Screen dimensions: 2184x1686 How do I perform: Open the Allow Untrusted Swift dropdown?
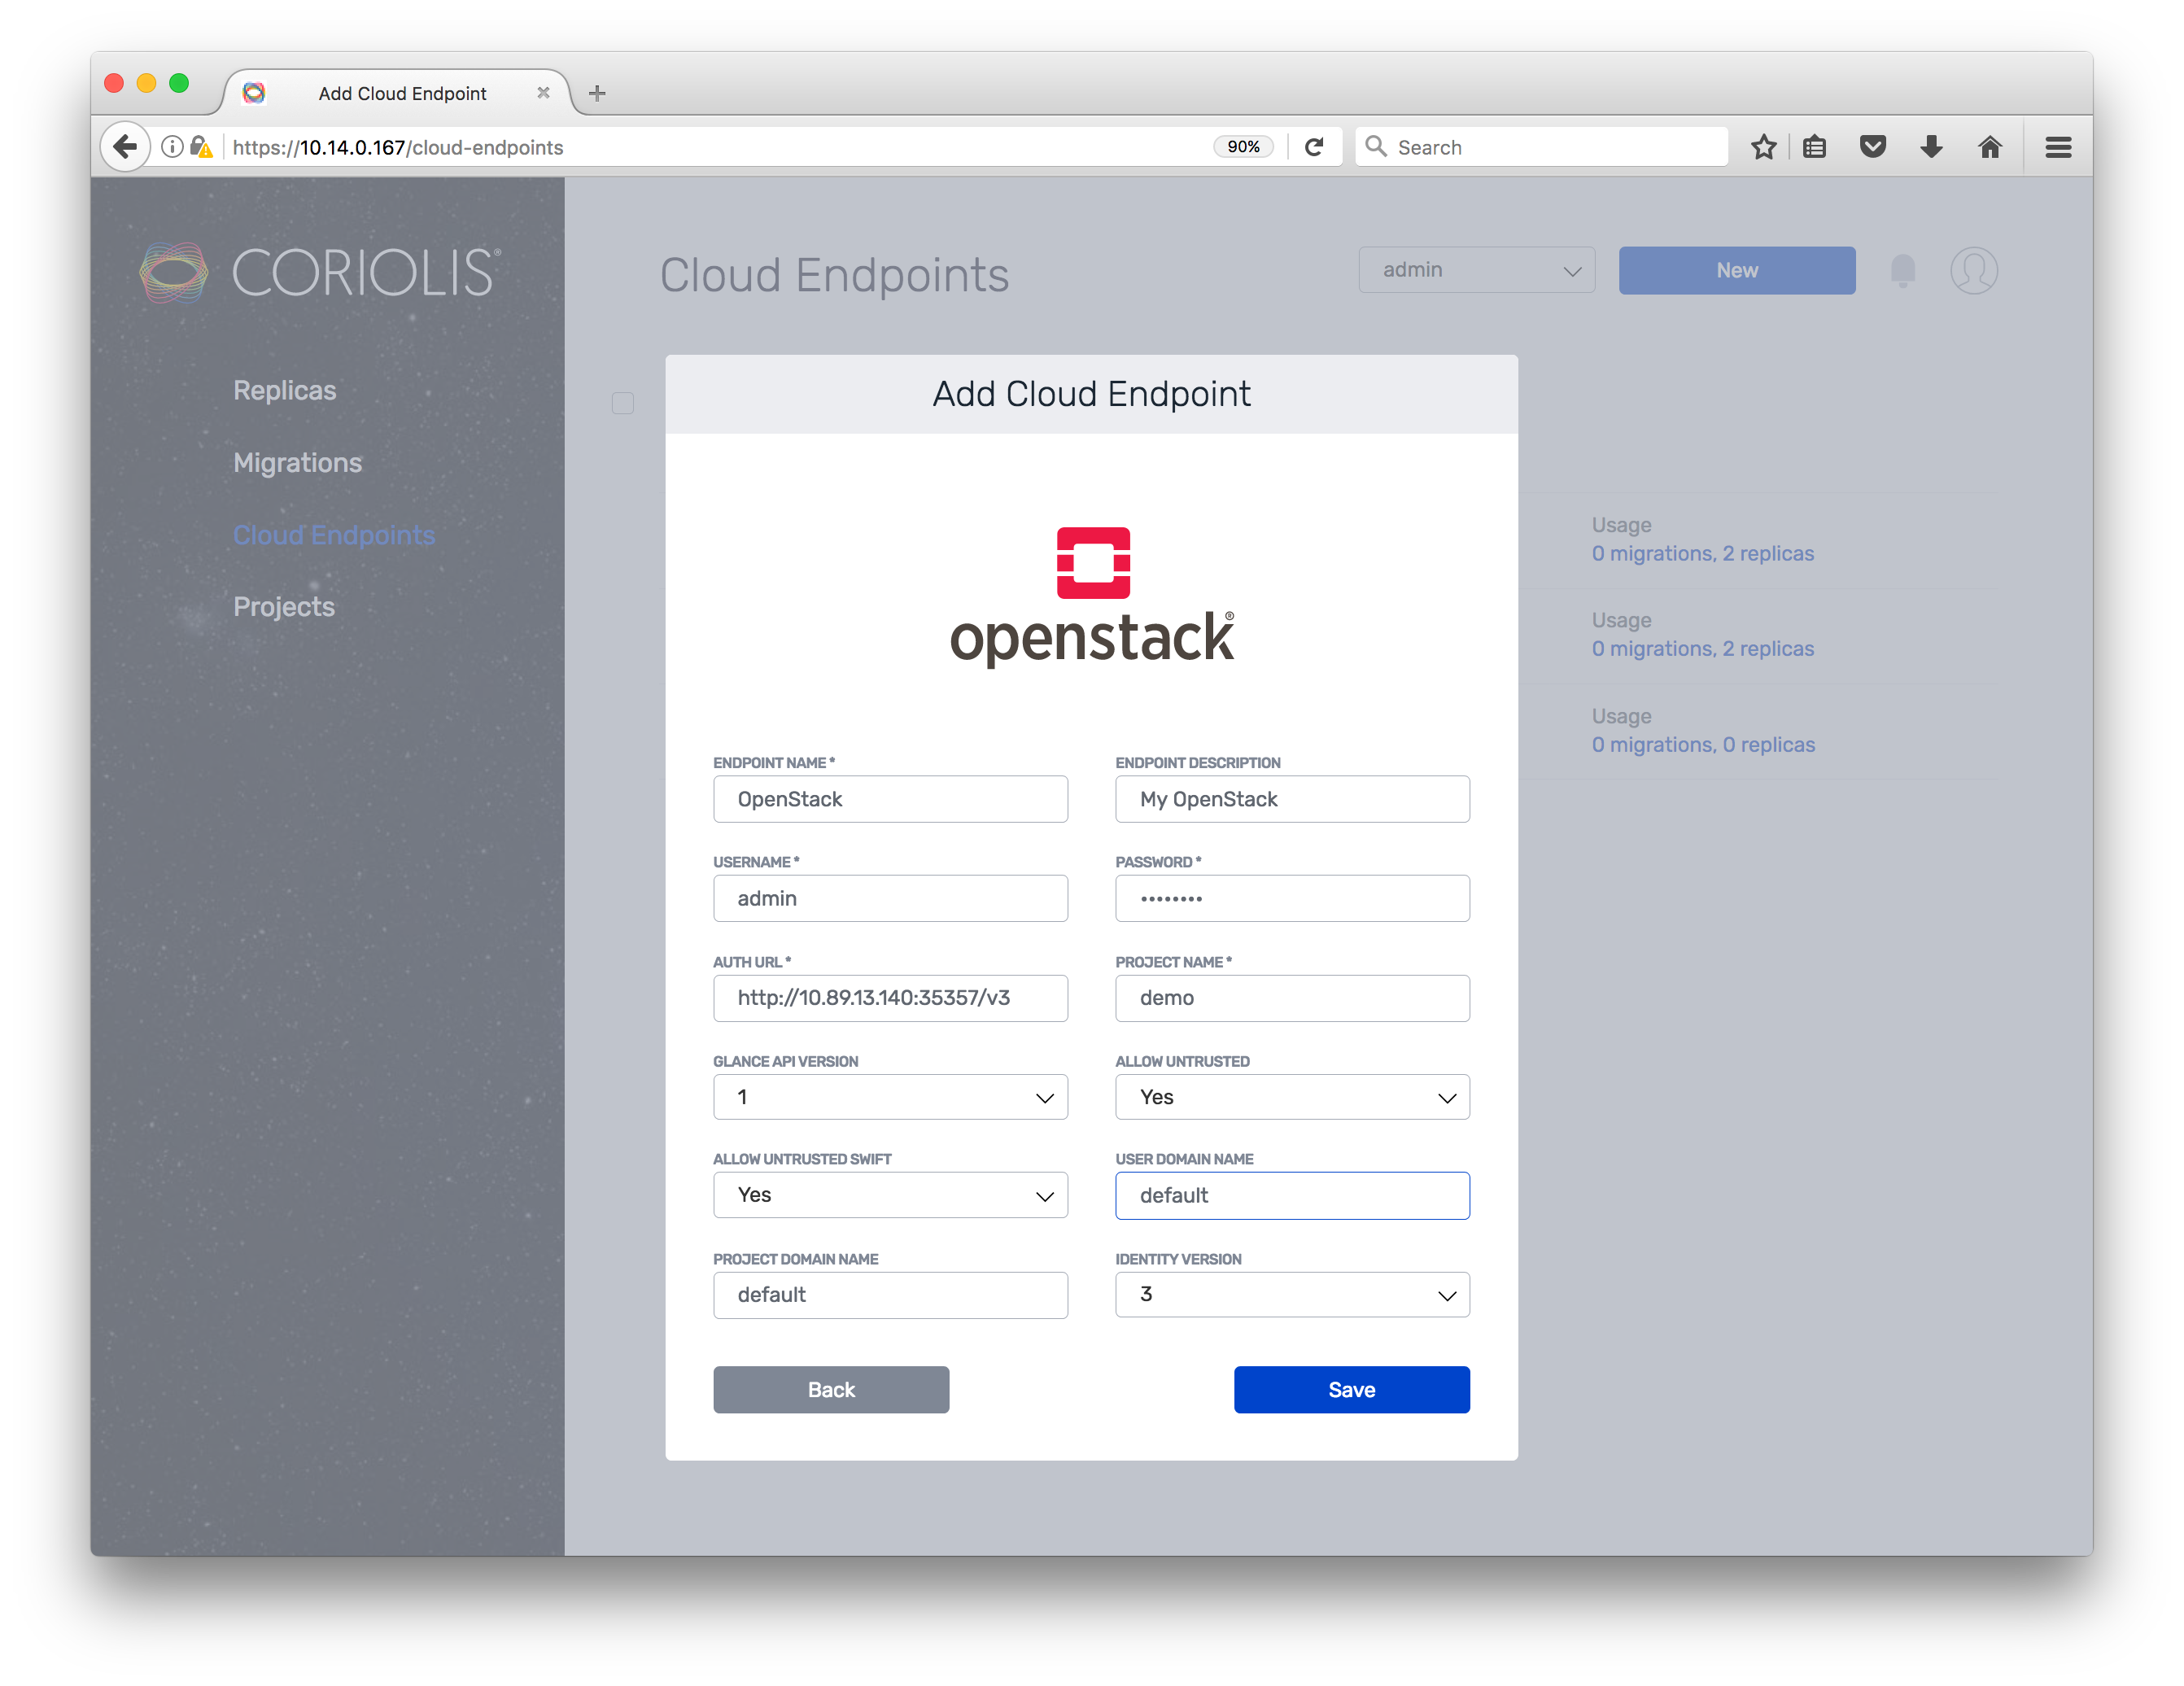890,1195
